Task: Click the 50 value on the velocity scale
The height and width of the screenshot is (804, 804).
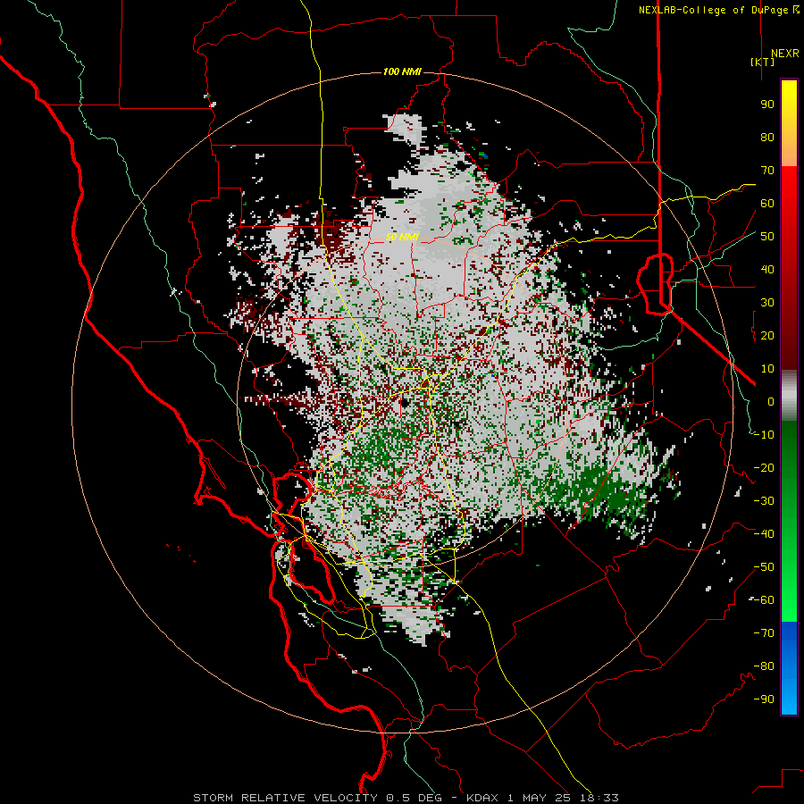Action: click(767, 237)
